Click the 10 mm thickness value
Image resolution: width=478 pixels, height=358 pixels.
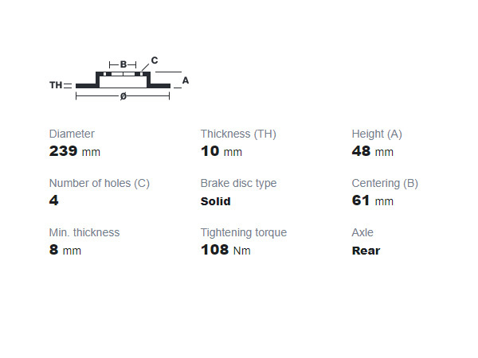221,151
